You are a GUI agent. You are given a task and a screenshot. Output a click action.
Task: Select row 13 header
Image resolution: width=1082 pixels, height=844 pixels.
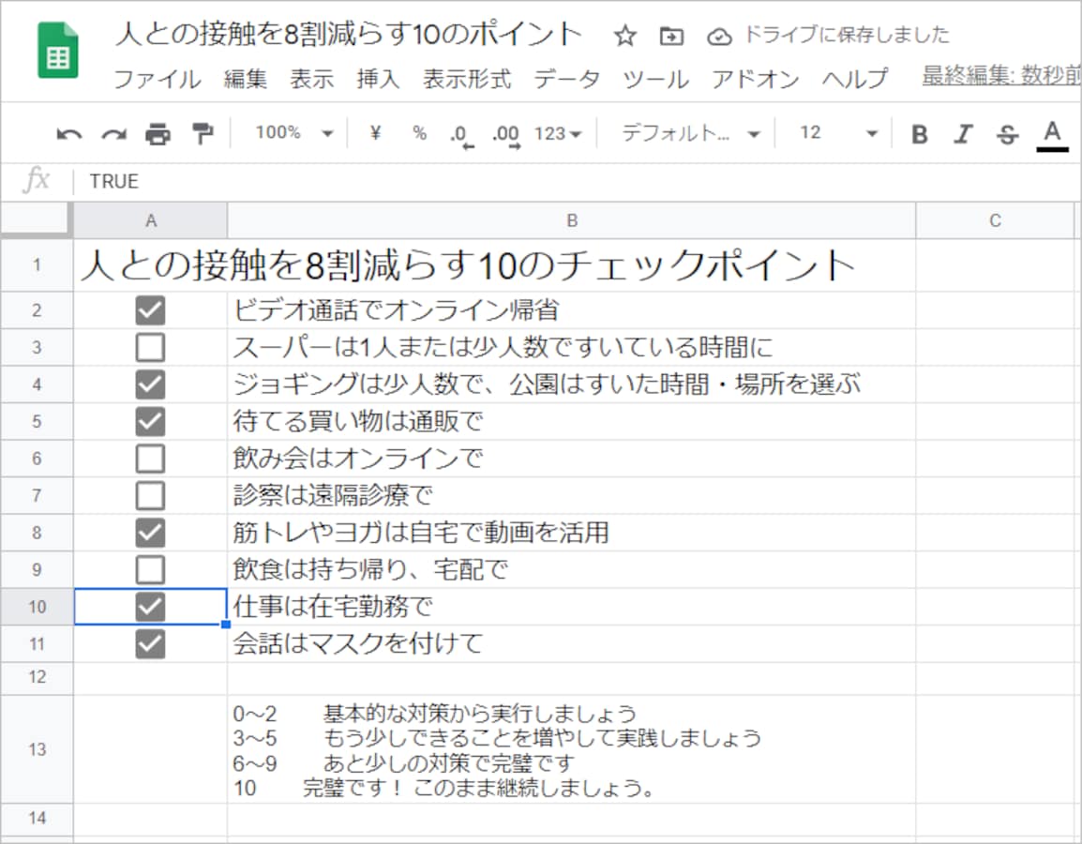tap(37, 749)
